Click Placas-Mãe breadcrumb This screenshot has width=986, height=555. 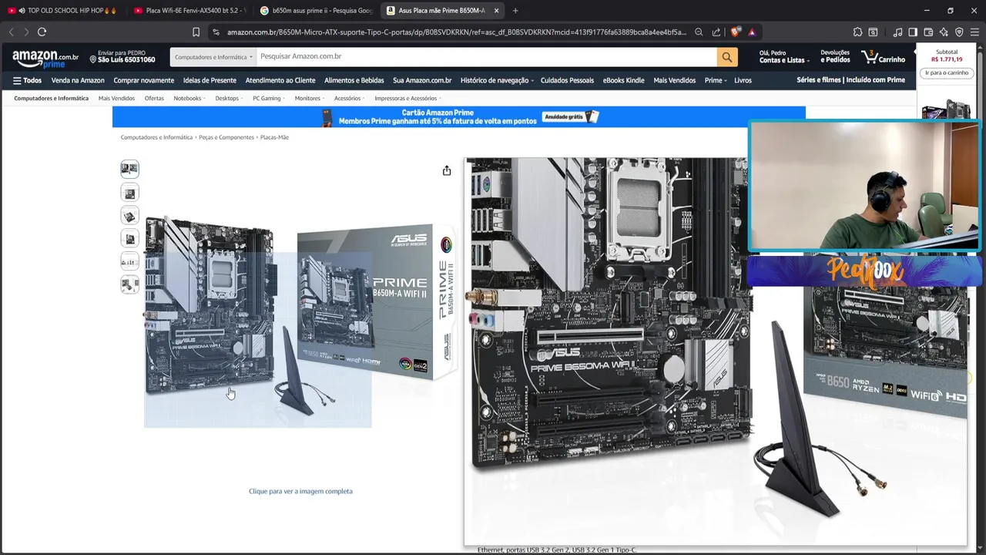point(274,137)
